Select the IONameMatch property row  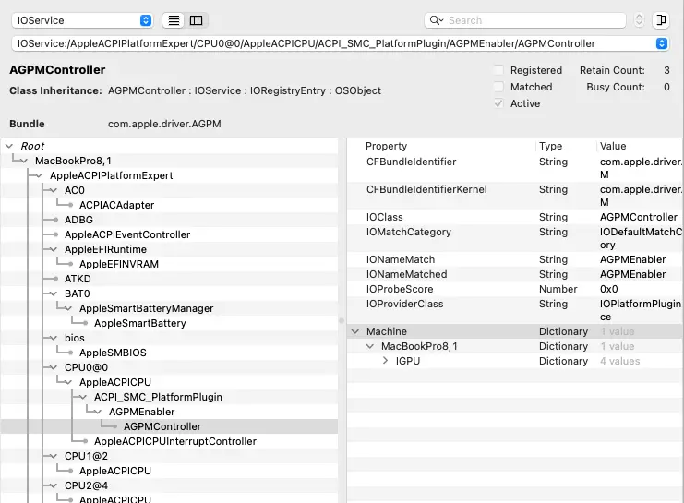click(x=515, y=259)
